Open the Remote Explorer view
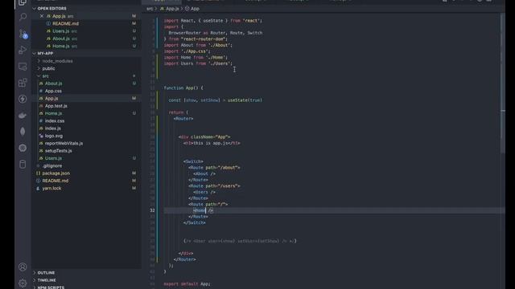This screenshot has width=515, height=289. click(x=23, y=67)
